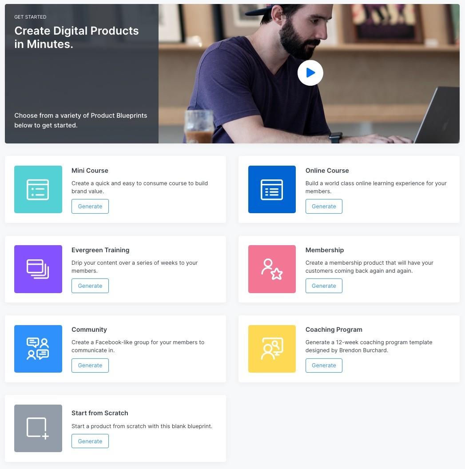This screenshot has width=465, height=469.
Task: Click the Evergreen Training drip content description
Action: click(135, 267)
